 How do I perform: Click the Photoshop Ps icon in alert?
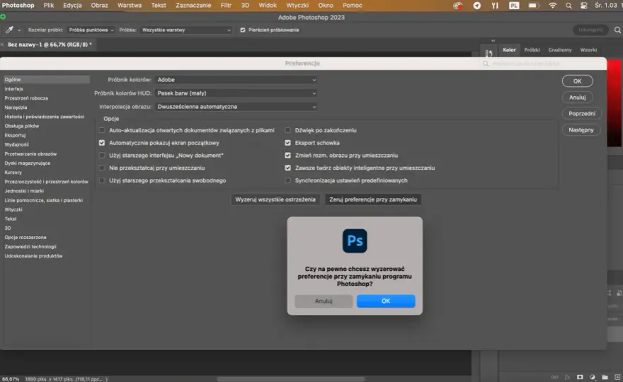pyautogui.click(x=355, y=241)
